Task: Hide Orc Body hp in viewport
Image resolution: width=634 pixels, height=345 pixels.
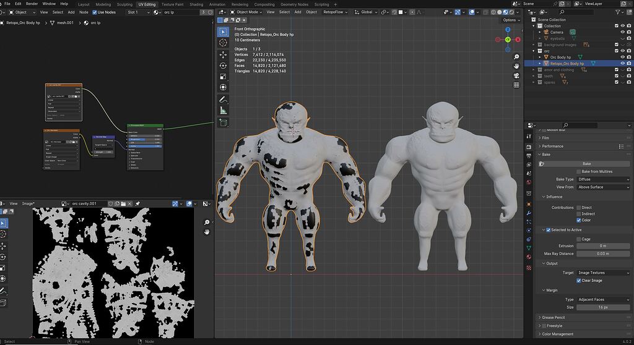Action: pos(623,57)
